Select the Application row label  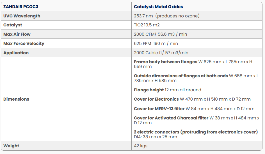coord(16,53)
